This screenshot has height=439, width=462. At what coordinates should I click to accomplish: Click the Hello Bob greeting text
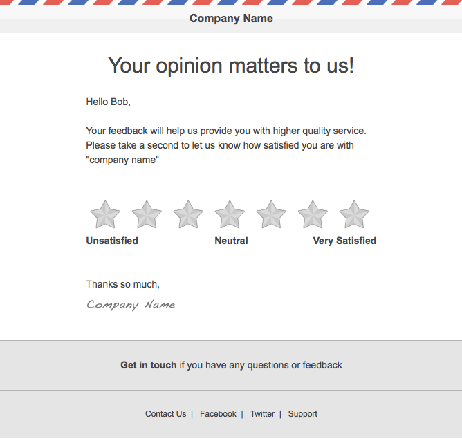pos(108,102)
